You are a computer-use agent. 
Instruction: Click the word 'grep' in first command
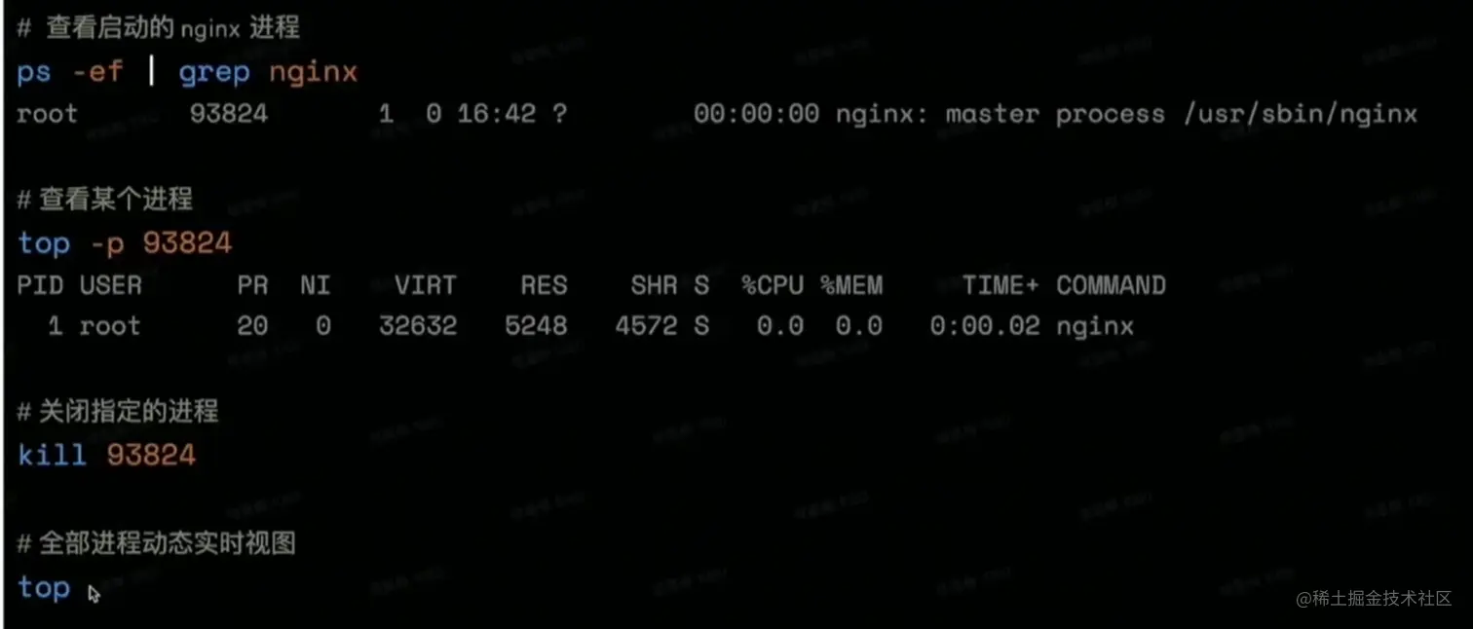pyautogui.click(x=214, y=73)
